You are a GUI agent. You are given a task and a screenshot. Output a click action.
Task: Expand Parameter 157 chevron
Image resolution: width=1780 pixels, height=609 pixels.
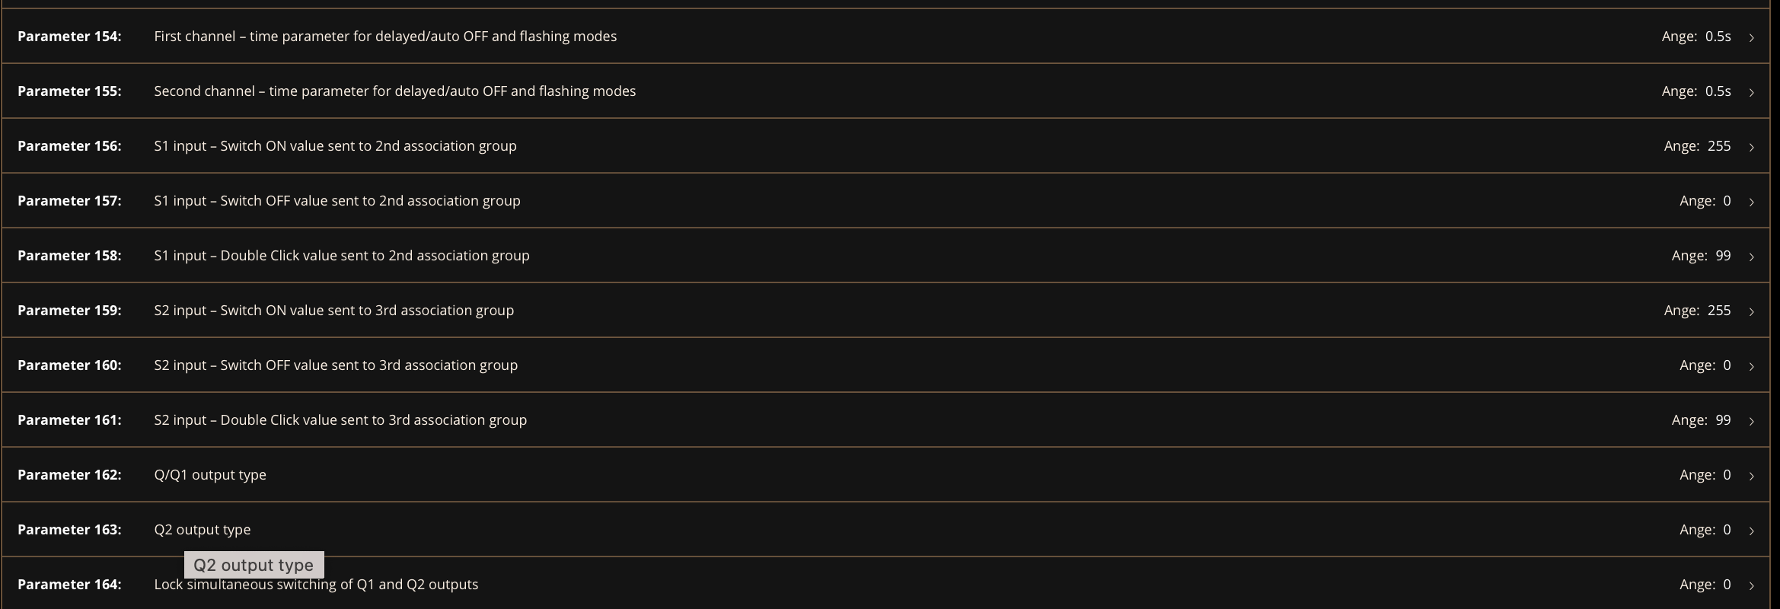(1751, 202)
